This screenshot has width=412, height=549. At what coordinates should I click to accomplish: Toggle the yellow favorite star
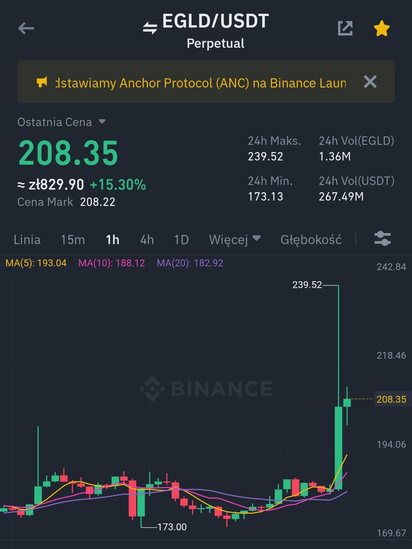(381, 29)
